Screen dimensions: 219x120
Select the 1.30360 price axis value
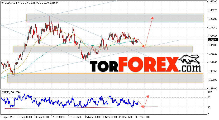pyautogui.click(x=213, y=71)
